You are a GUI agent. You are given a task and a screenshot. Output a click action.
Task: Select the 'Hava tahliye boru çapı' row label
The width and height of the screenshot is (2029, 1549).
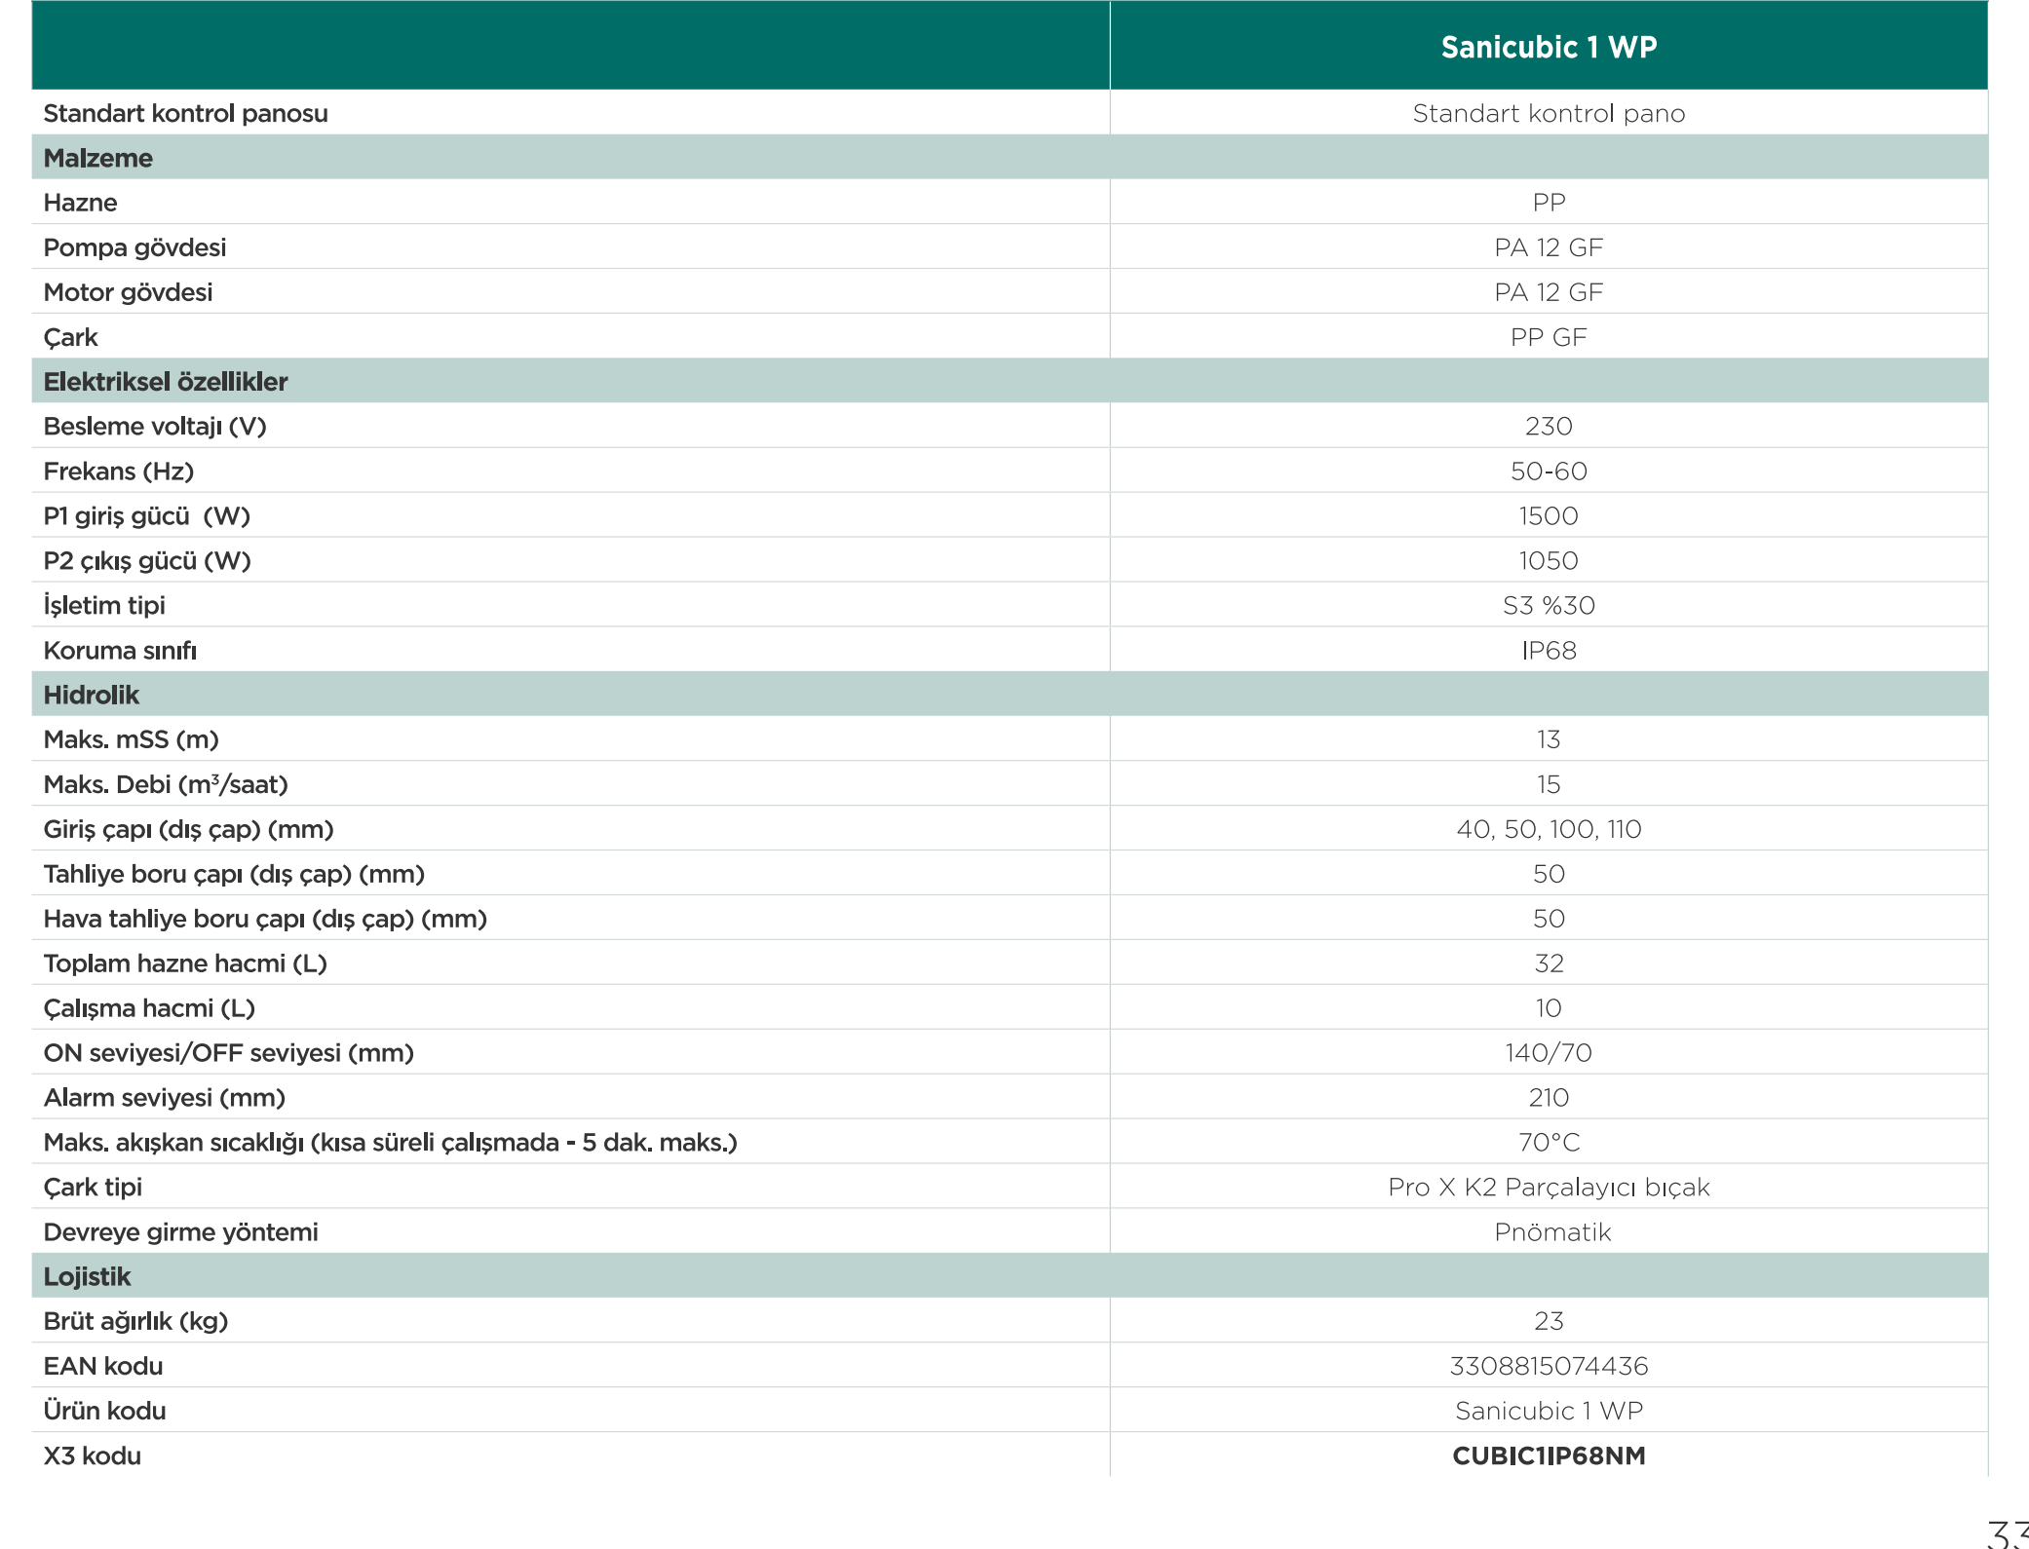265,919
